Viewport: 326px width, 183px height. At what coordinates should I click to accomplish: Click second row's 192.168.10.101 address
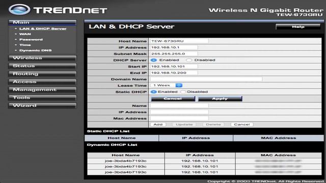click(x=200, y=167)
